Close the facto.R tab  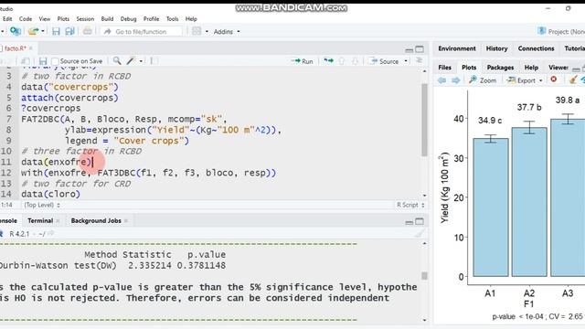pos(31,48)
